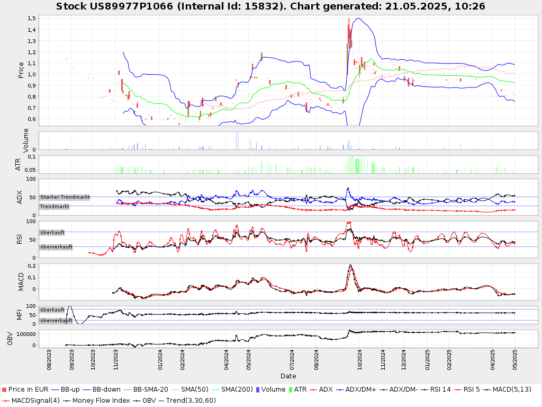Select the 'BB-down' legend entry
Screen dimensions: 542x407
(x=102, y=390)
